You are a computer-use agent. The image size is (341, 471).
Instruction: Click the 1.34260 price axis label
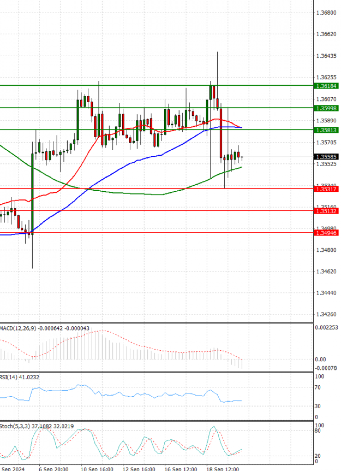pyautogui.click(x=326, y=314)
